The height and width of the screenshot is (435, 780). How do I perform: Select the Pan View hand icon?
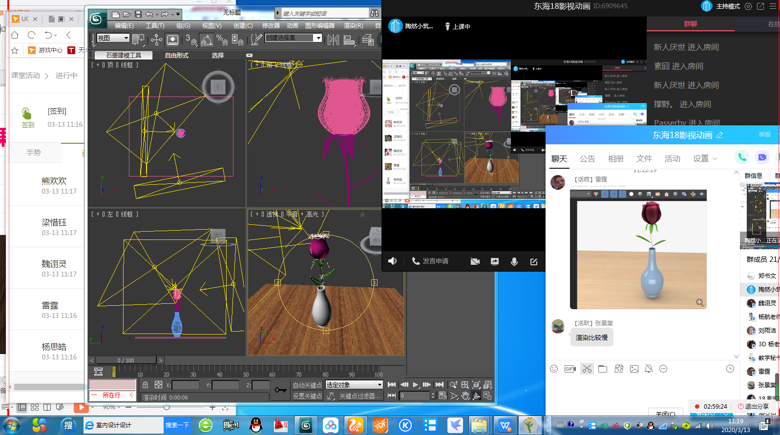coord(465,395)
